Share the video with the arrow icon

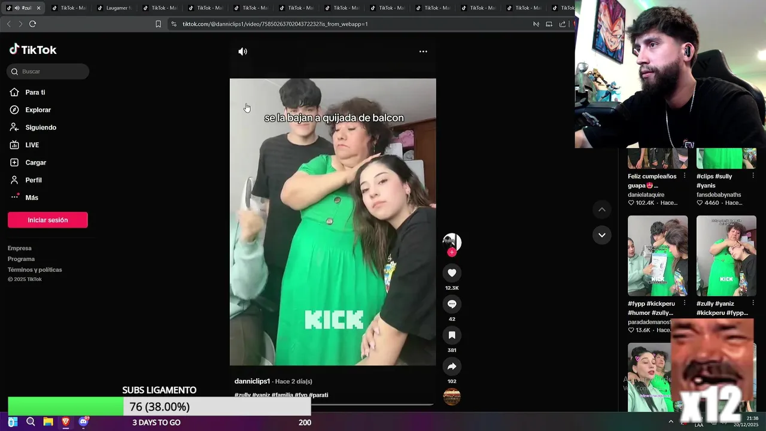point(452,366)
